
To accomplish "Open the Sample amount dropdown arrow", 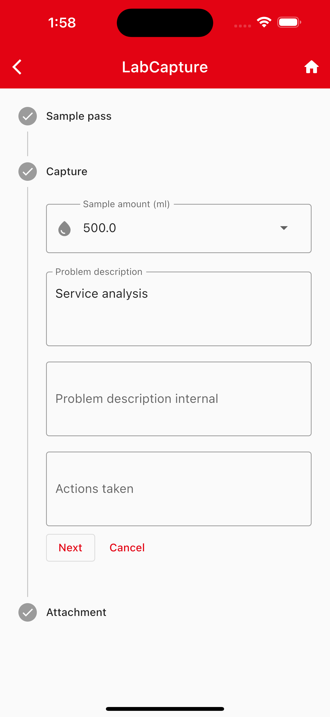I will coord(284,228).
